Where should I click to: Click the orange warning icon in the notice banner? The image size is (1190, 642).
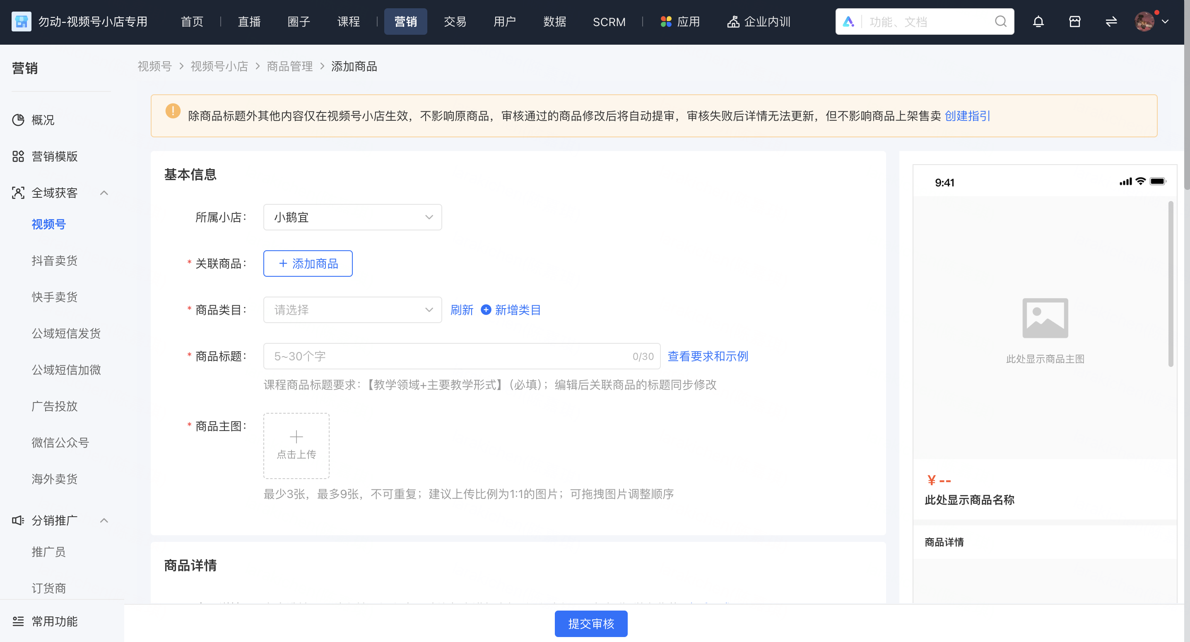[x=173, y=111]
